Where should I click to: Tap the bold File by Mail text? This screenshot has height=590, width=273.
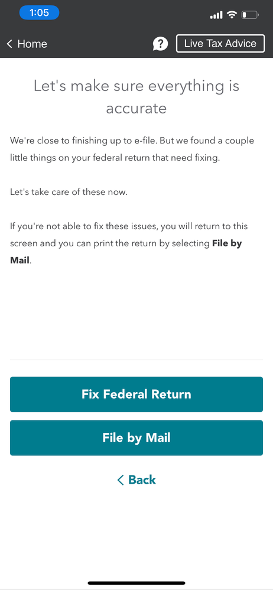click(126, 252)
